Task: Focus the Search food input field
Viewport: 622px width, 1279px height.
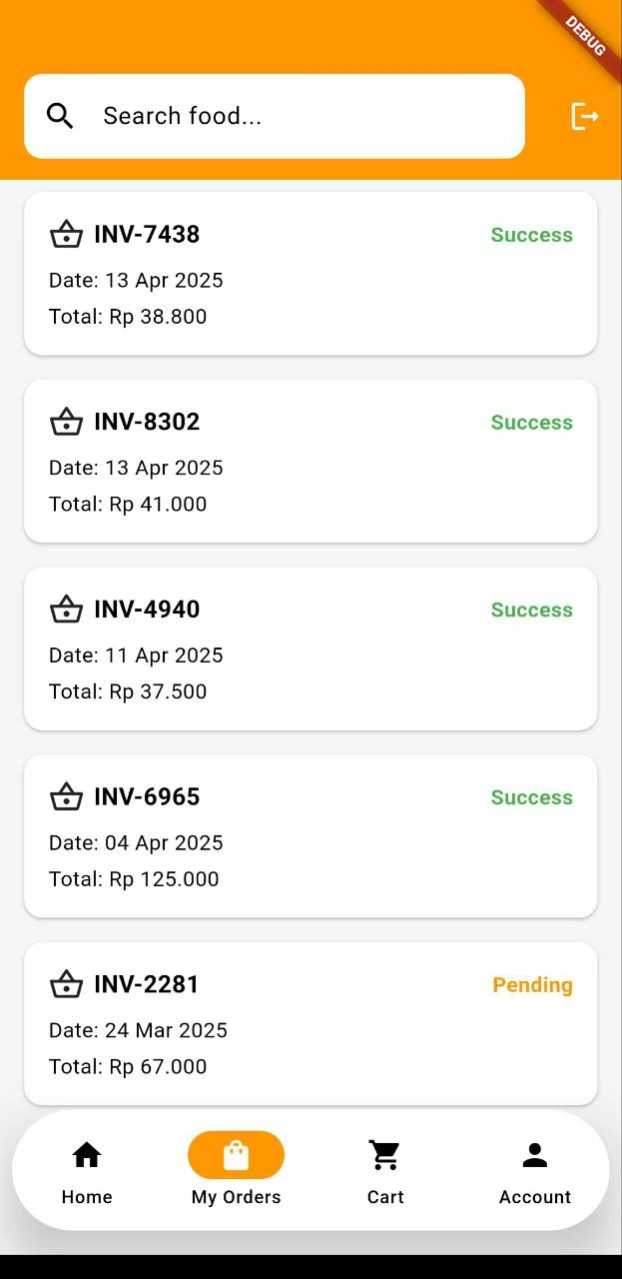Action: click(x=300, y=116)
